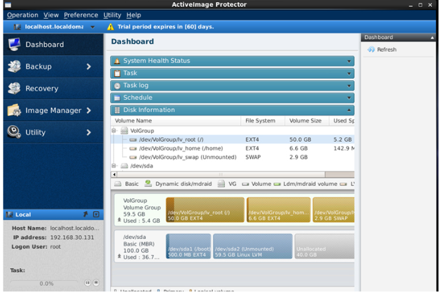
Task: Collapse the right Dashboard pane header
Action: coord(432,38)
